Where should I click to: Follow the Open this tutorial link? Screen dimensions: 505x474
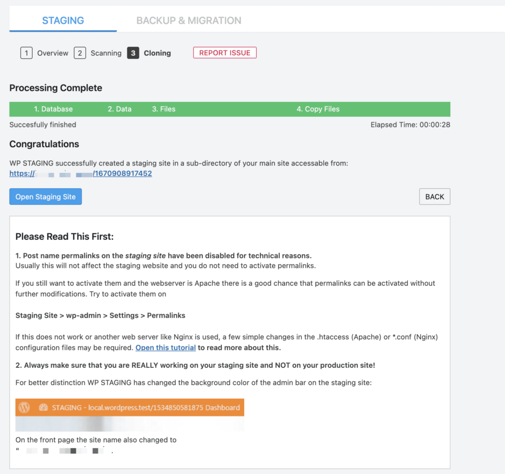166,347
